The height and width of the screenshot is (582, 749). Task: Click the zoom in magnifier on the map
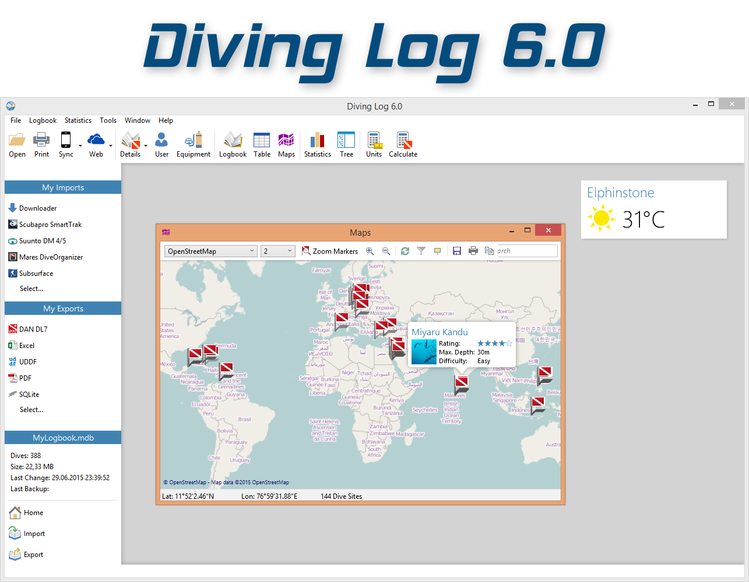[x=370, y=251]
